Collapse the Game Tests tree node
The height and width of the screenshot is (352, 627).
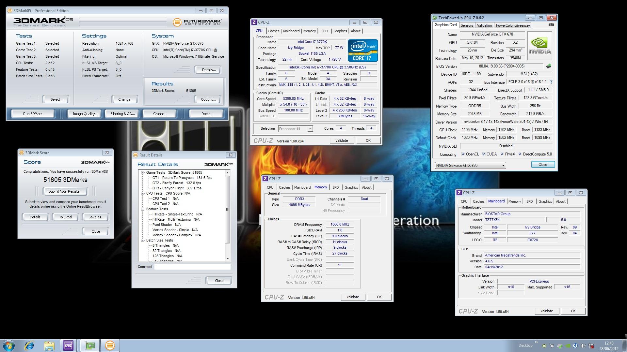[143, 173]
